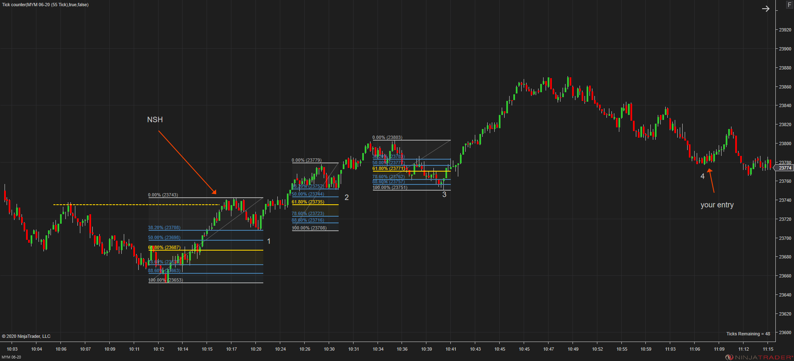Click the 23860 price axis label

(785, 87)
